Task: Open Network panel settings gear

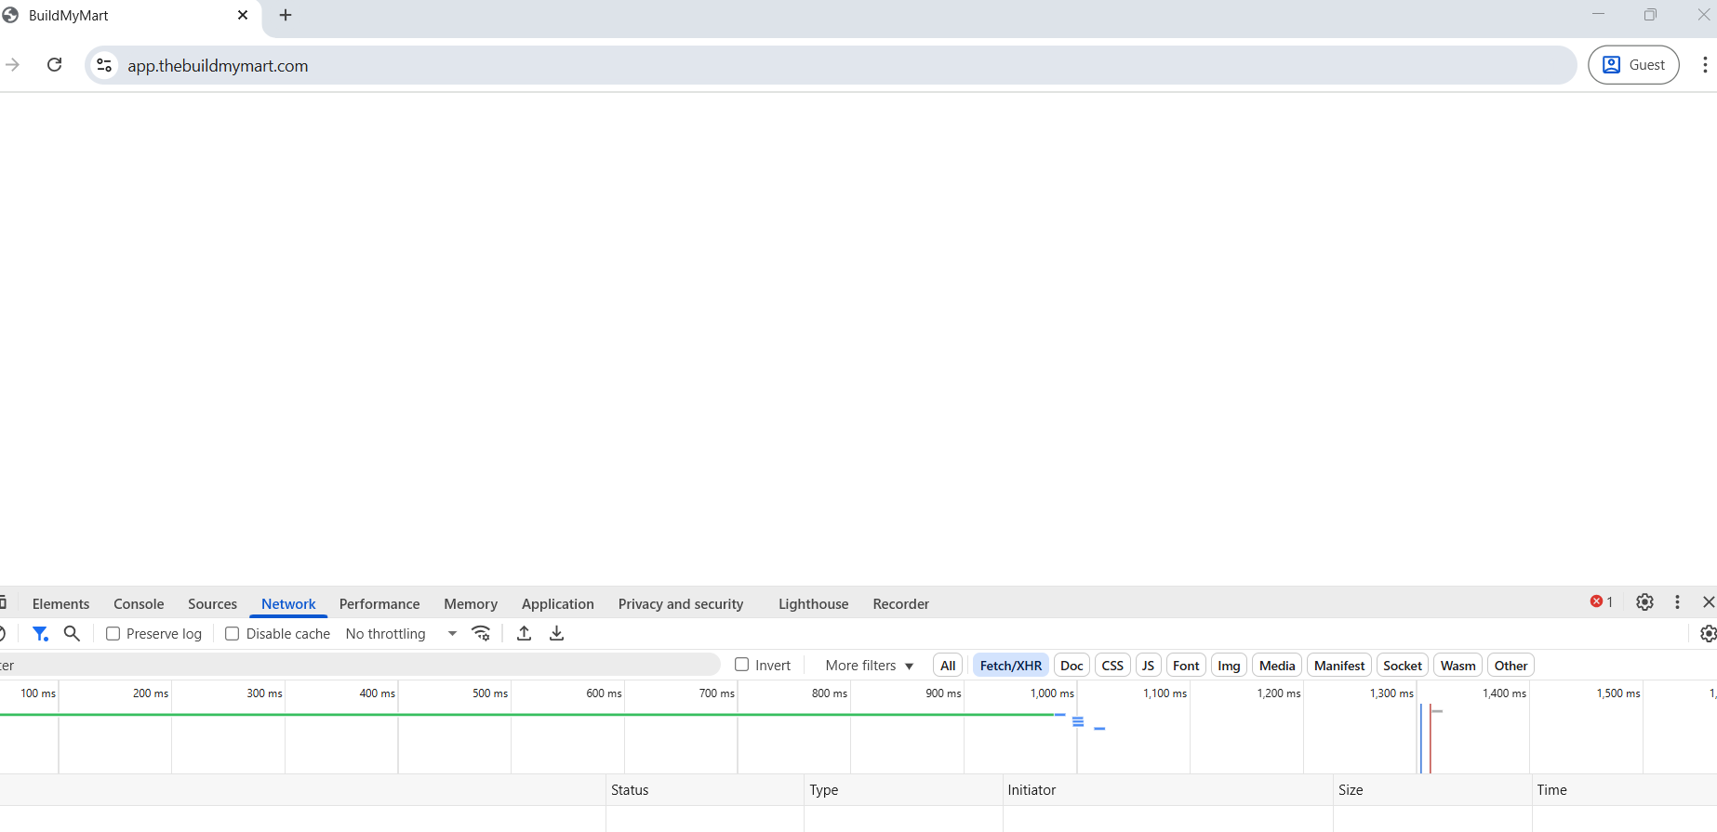Action: coord(1708,634)
